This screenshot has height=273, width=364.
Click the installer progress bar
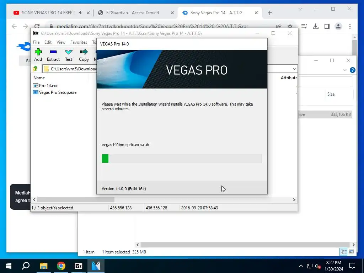click(182, 159)
